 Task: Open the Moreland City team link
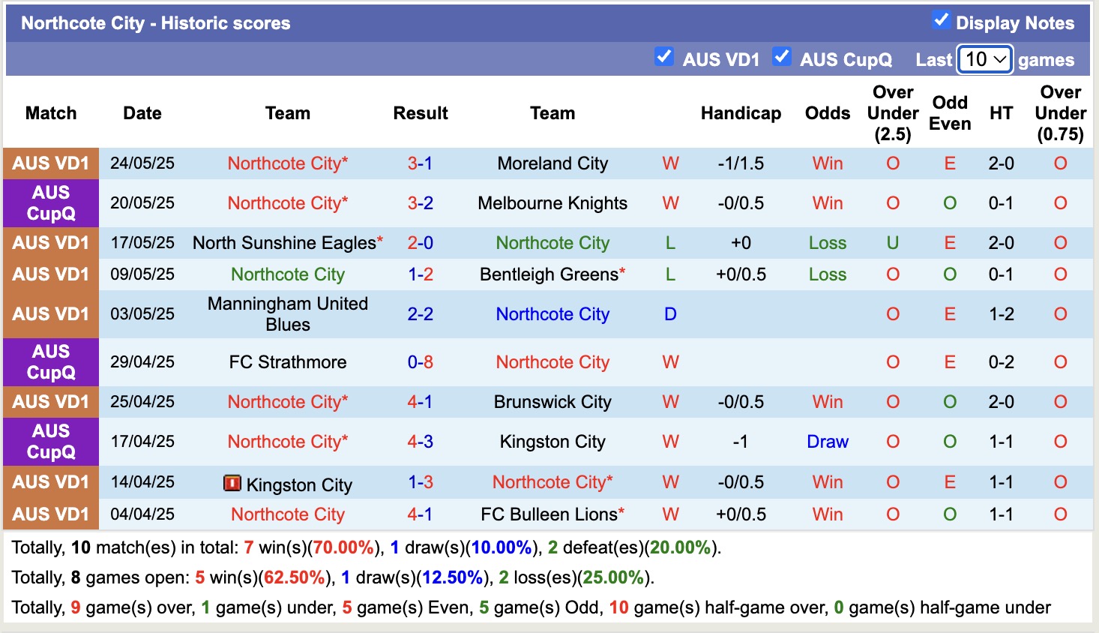(x=552, y=163)
